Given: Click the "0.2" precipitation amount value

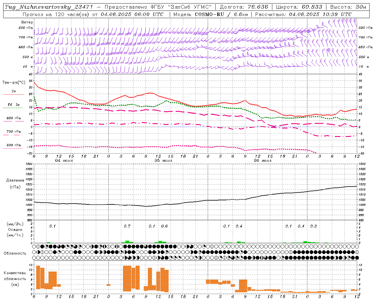Looking at the screenshot, I should [x=314, y=226].
